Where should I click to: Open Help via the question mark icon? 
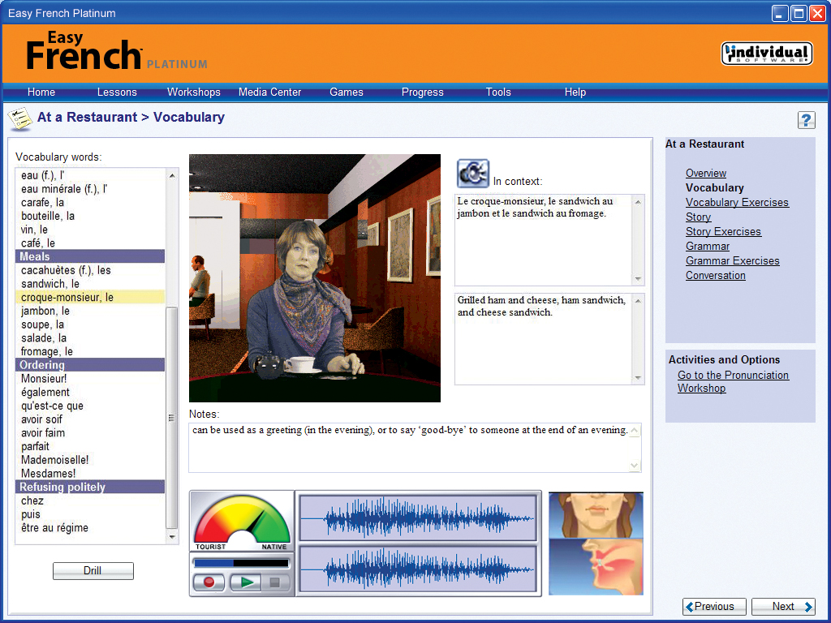click(807, 119)
